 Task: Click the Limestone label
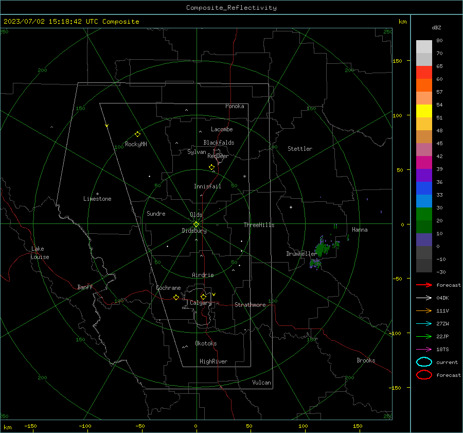pos(97,199)
